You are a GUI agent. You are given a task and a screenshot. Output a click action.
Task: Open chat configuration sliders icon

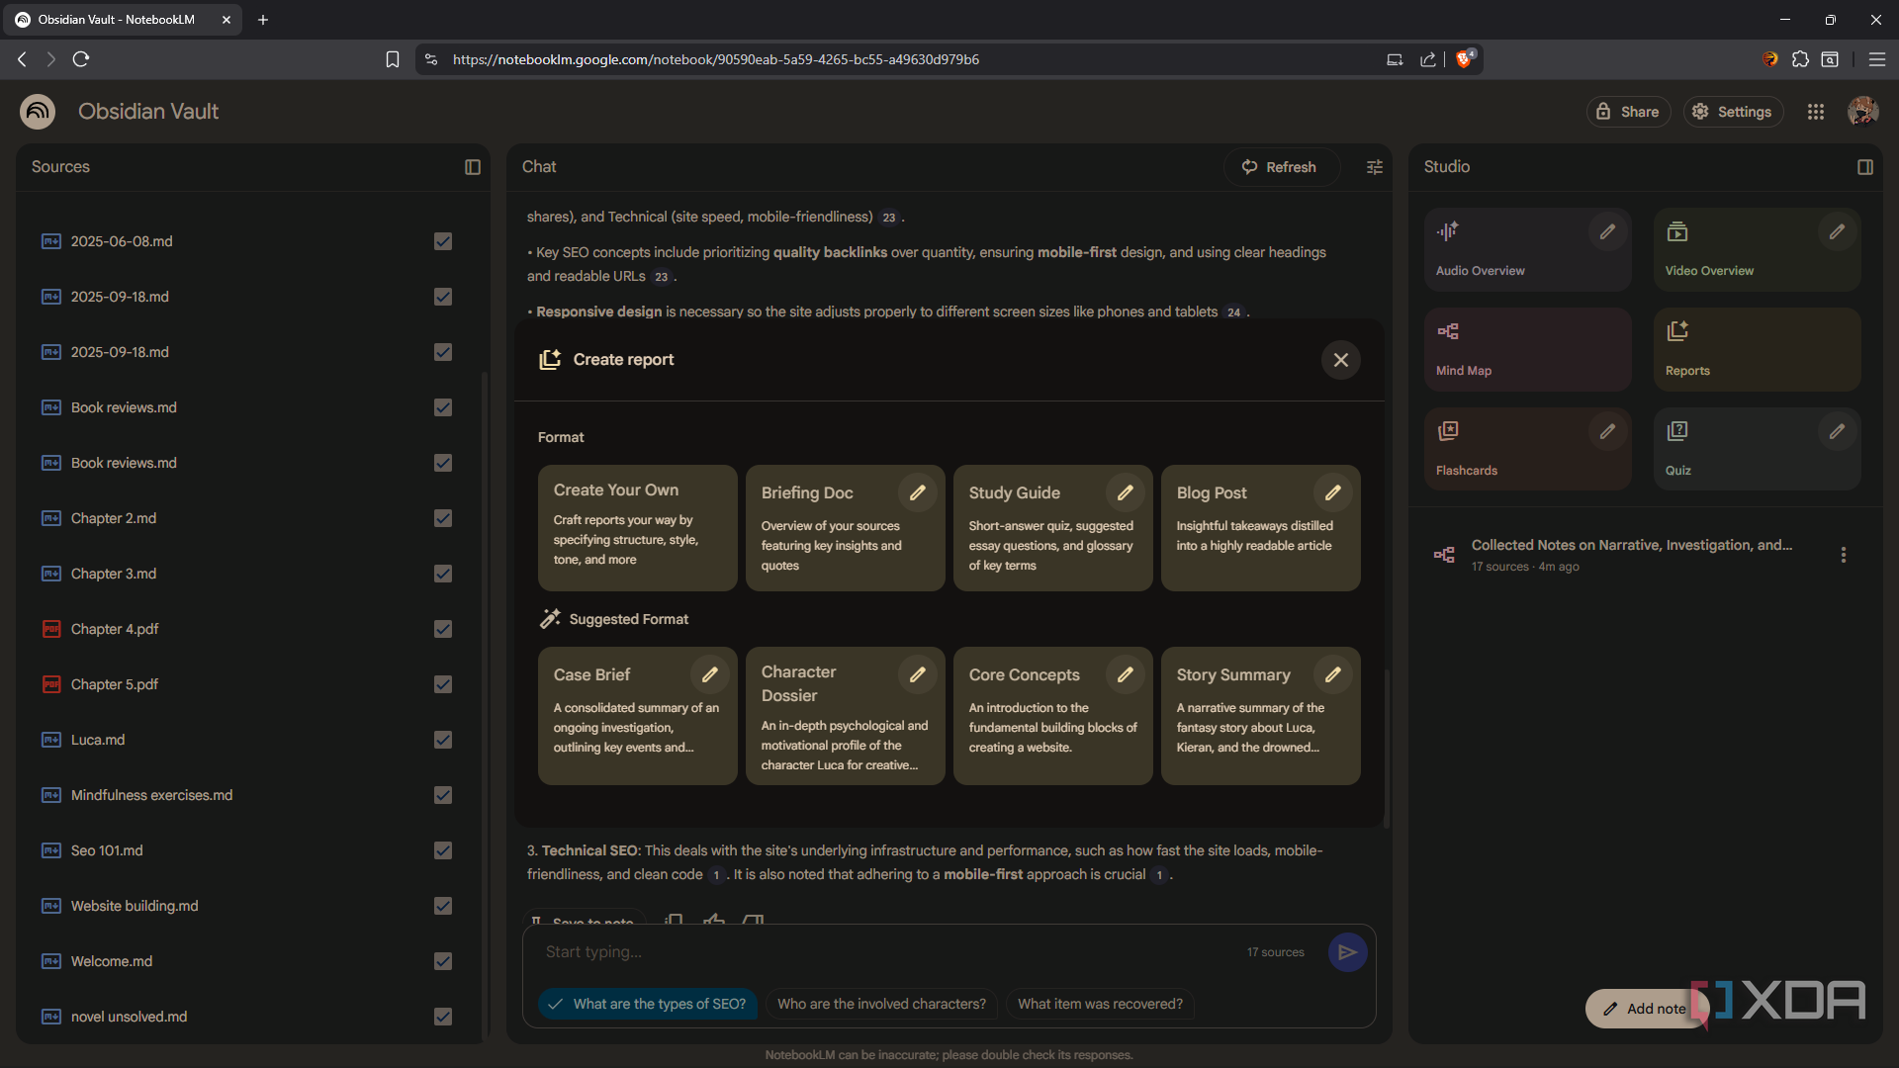point(1375,167)
